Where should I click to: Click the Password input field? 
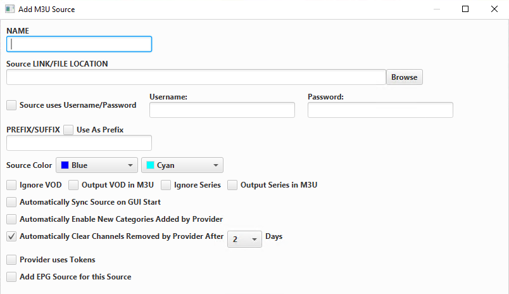pyautogui.click(x=380, y=110)
